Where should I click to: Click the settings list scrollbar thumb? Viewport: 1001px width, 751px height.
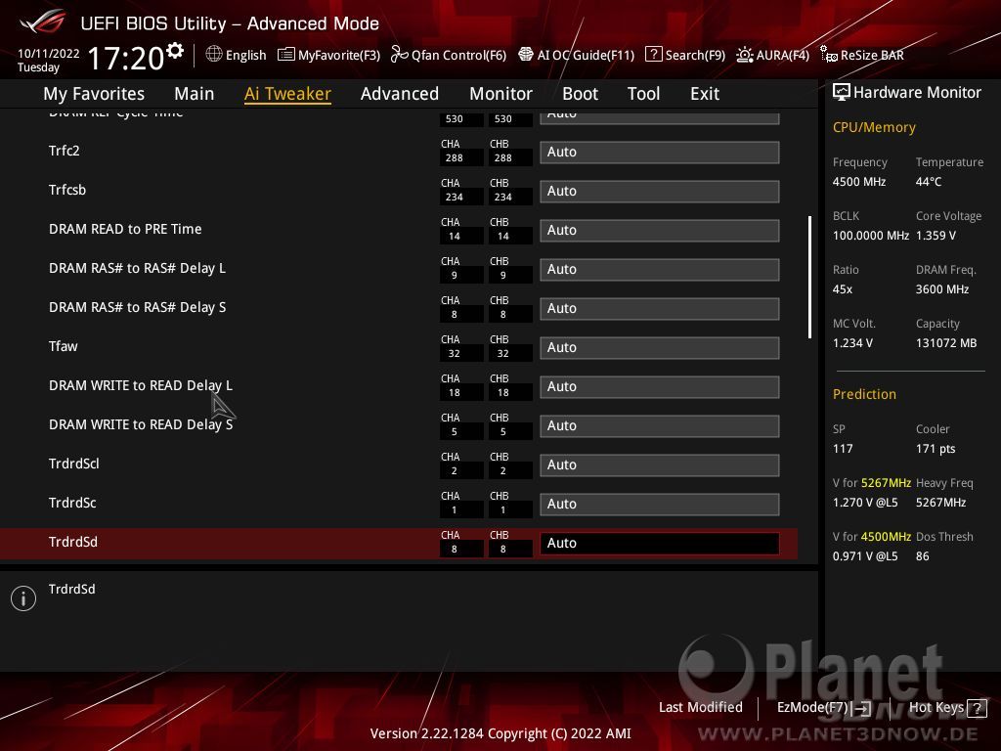[809, 277]
